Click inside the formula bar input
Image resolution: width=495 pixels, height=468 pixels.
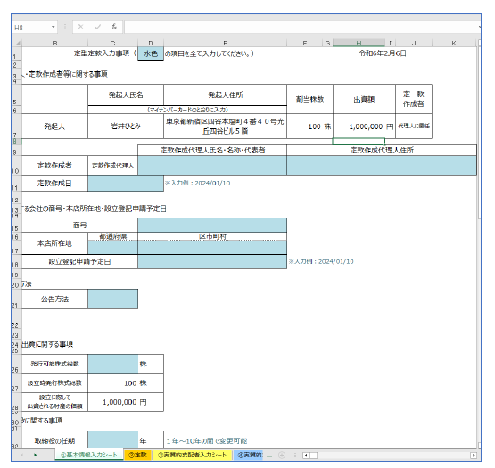(301, 27)
